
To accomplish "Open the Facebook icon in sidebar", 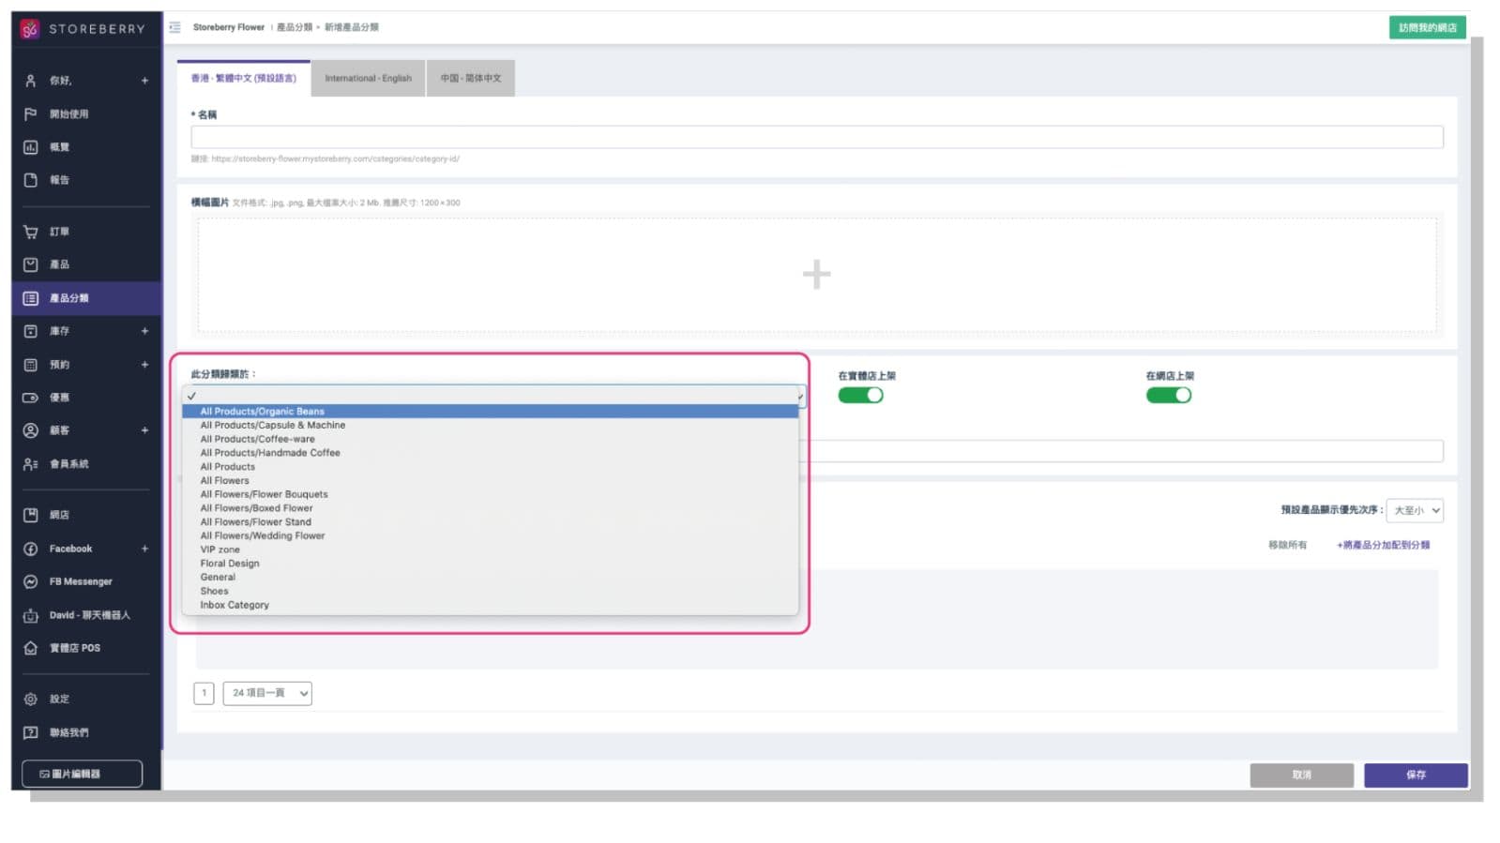I will coord(30,549).
